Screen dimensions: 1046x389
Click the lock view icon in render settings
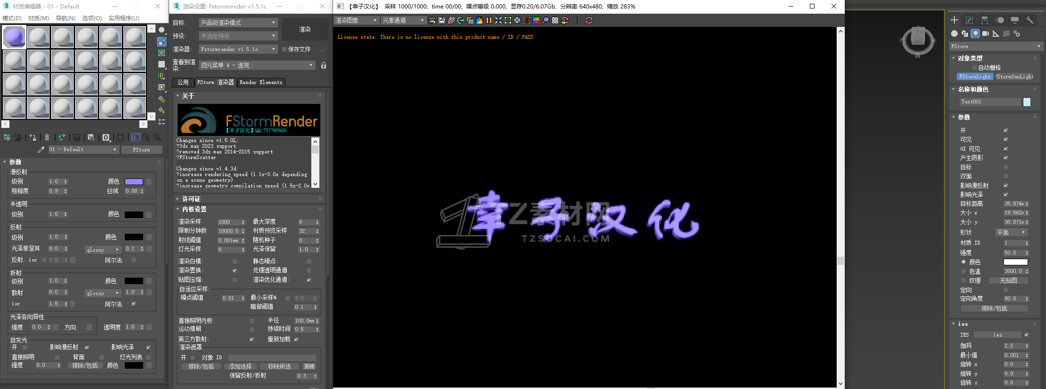pyautogui.click(x=324, y=65)
